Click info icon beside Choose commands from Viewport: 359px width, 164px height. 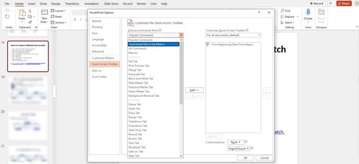coord(160,30)
